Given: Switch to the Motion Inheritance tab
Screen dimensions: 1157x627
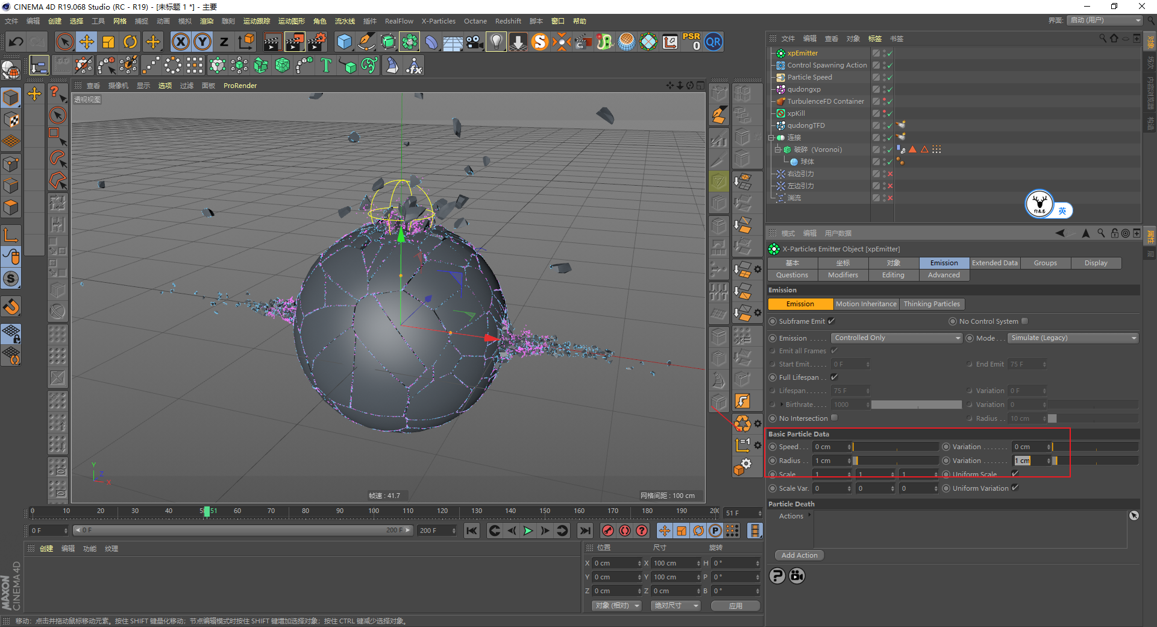Looking at the screenshot, I should 866,304.
